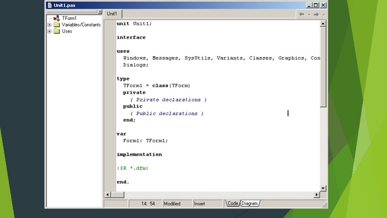Click the 'implementation' keyword line
Viewport: 387px width, 218px height.
139,155
